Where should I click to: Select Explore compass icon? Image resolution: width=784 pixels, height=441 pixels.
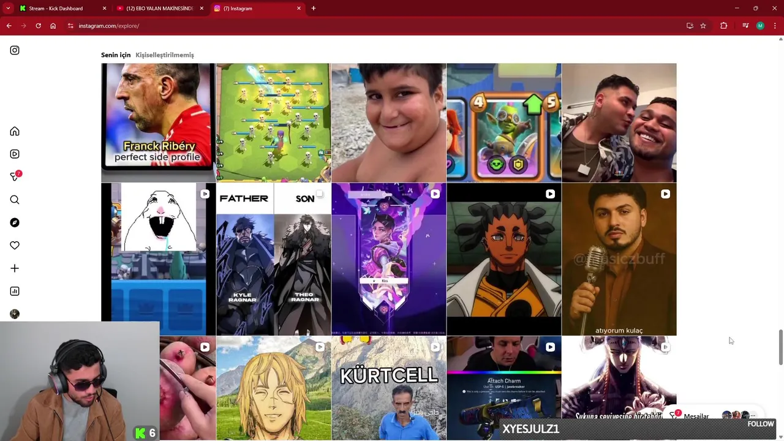click(x=15, y=222)
